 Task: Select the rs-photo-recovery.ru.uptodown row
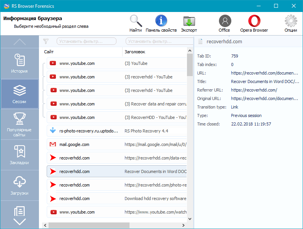coord(117,131)
